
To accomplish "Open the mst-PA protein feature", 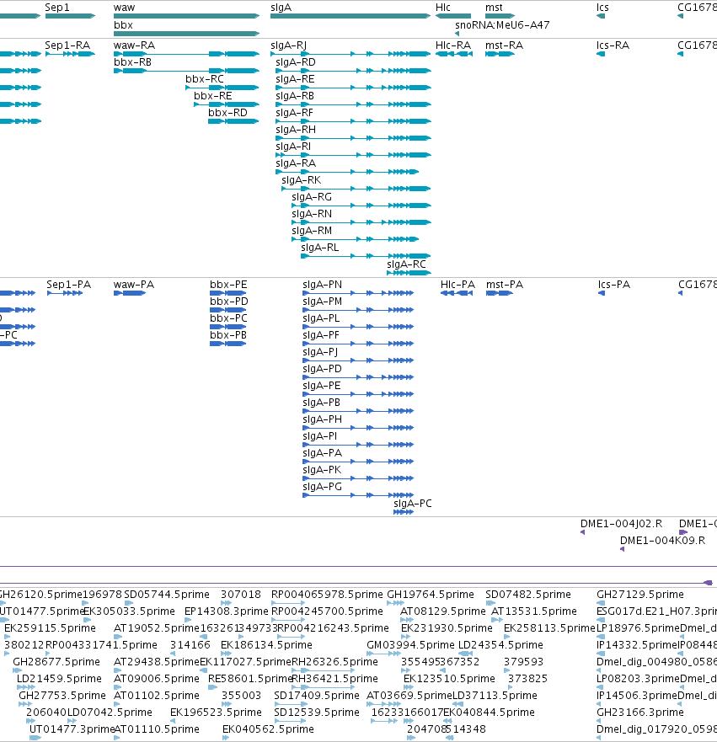I will 500,293.
